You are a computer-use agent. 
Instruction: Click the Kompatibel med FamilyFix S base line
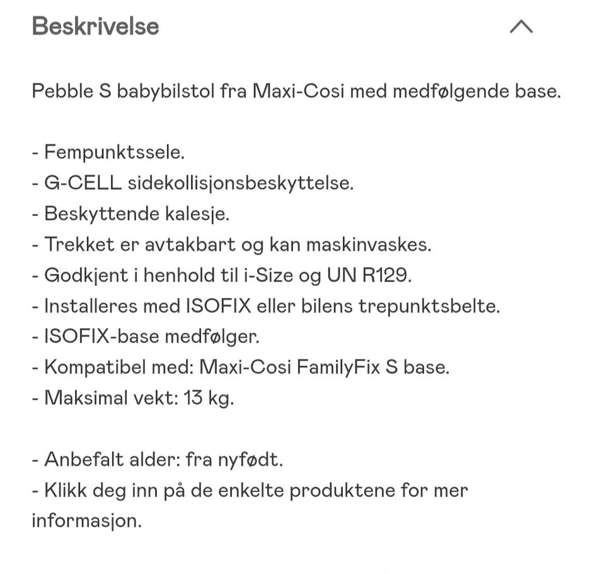[x=241, y=367]
